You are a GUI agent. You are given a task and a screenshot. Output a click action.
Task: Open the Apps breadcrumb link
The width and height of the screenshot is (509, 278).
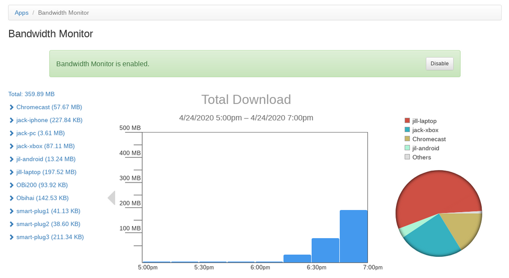point(21,13)
